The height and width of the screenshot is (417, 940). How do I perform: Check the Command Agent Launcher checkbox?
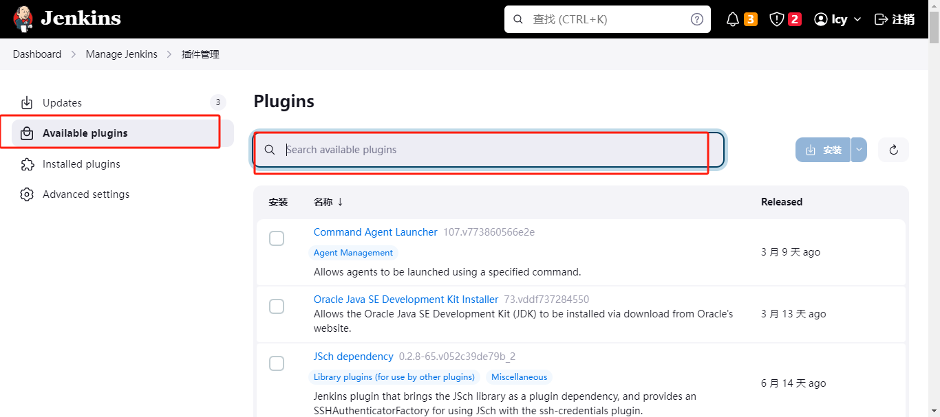tap(277, 238)
